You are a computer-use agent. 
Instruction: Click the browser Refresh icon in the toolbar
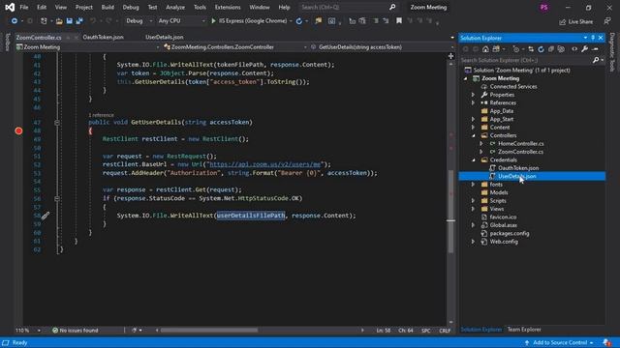tap(299, 21)
